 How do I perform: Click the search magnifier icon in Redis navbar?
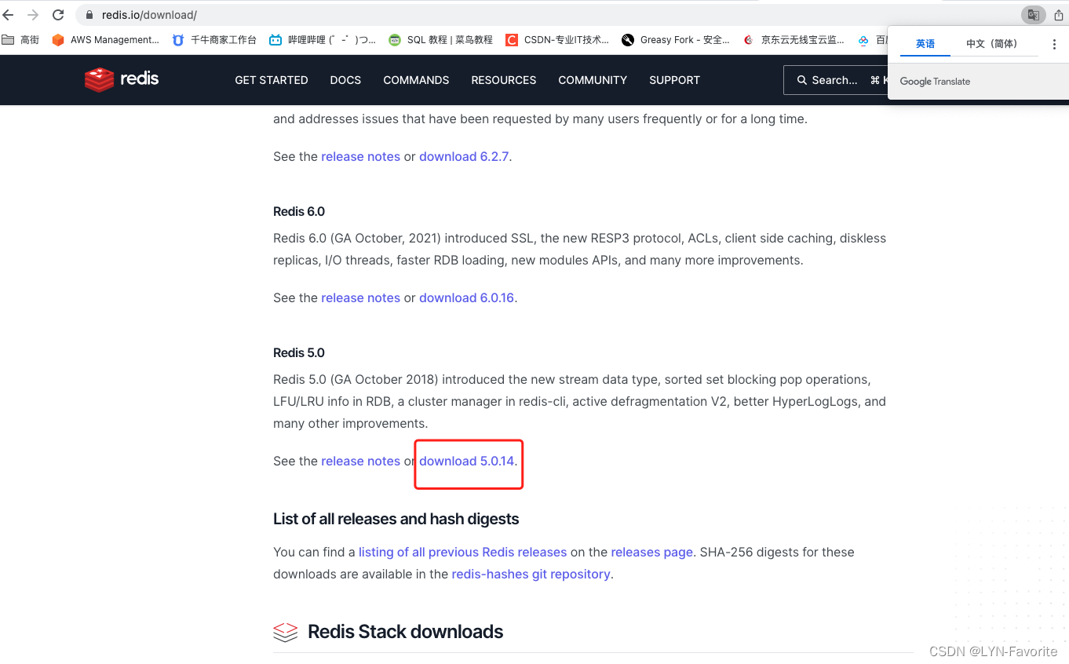coord(801,79)
